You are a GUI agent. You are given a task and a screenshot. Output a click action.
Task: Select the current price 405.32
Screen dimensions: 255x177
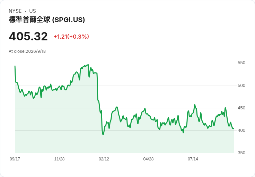pos(28,36)
